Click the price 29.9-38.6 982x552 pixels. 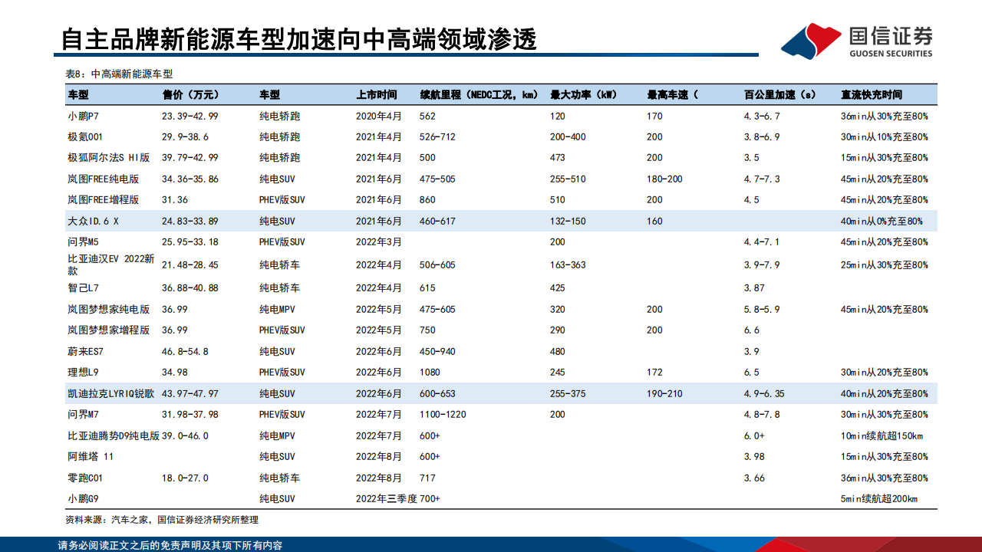pos(185,137)
